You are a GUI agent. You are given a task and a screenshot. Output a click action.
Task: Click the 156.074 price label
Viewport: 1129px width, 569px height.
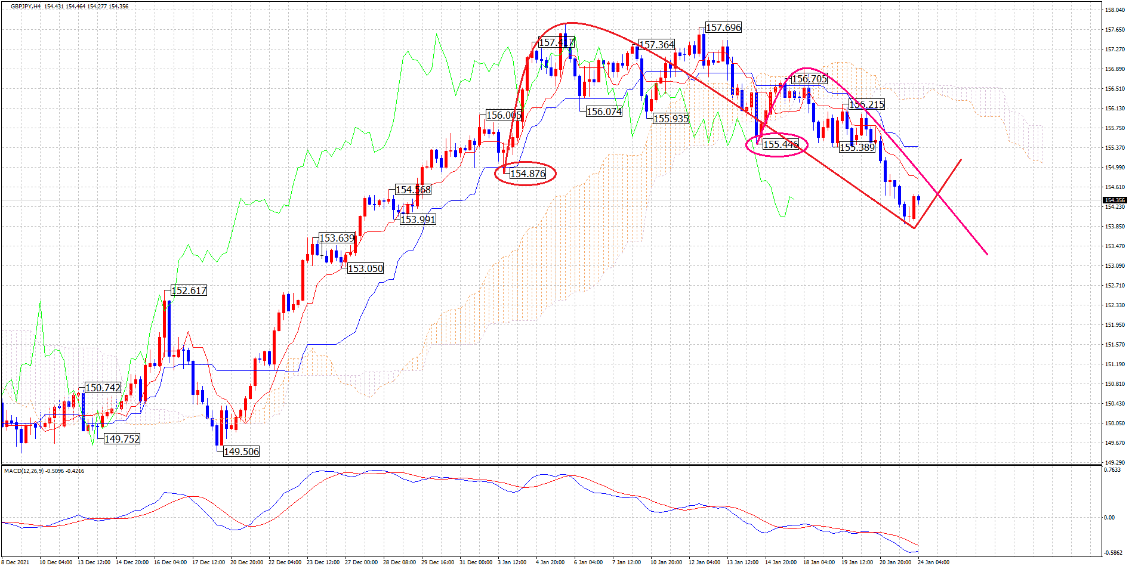tap(604, 112)
